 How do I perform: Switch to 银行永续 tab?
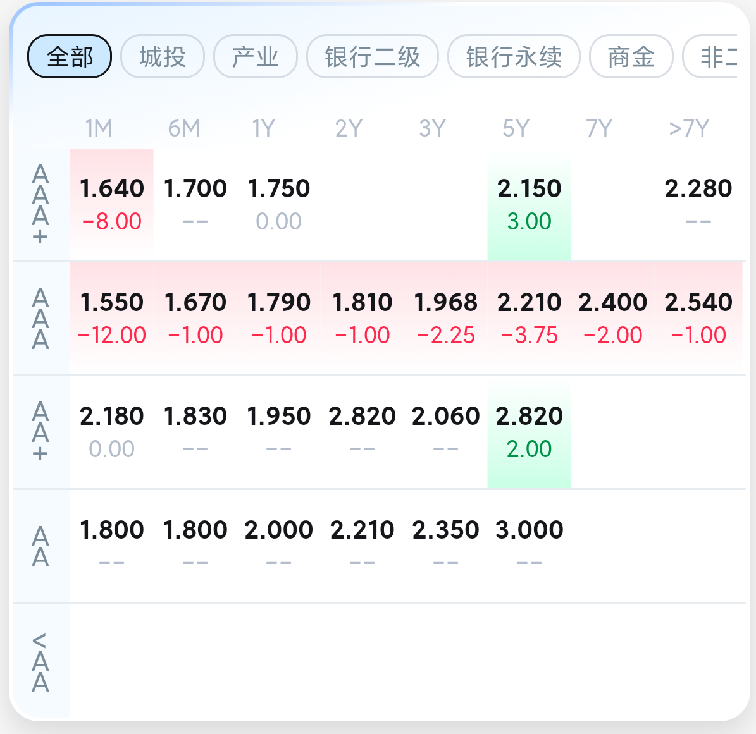pyautogui.click(x=514, y=57)
